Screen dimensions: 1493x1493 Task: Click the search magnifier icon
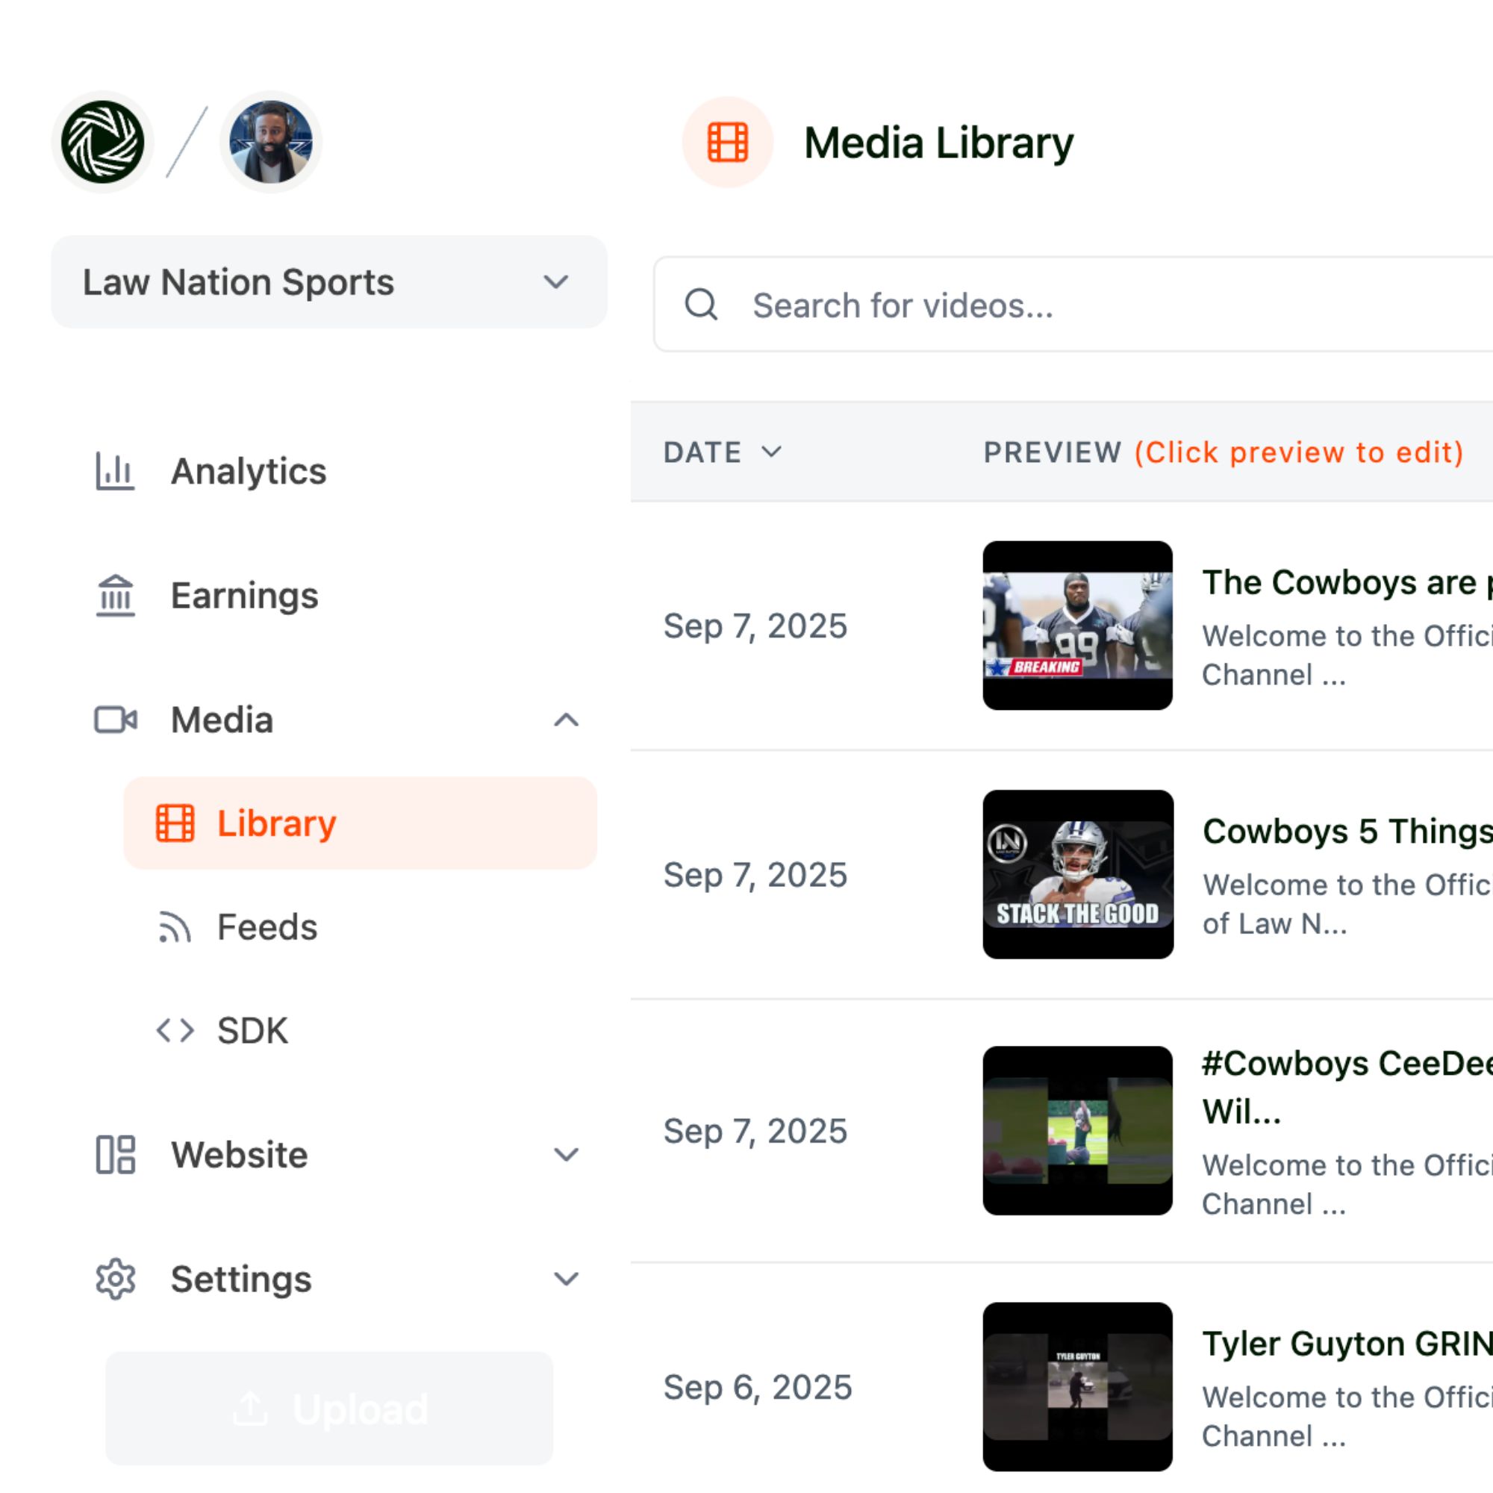tap(701, 305)
